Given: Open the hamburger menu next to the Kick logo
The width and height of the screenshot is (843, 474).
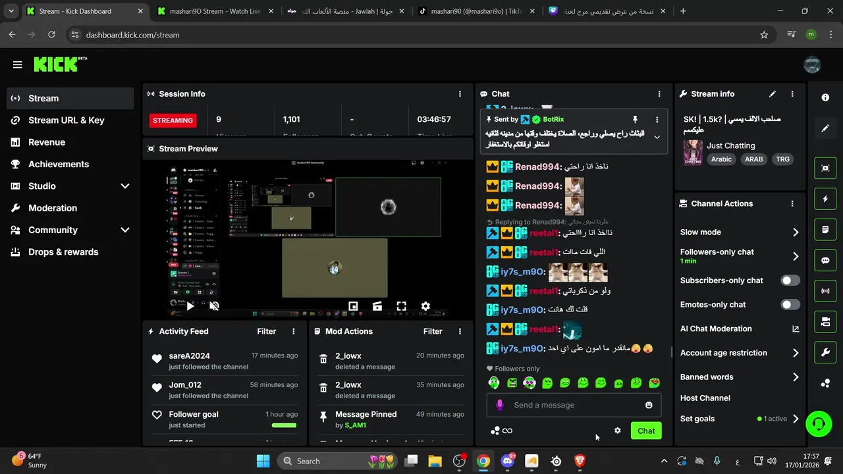Looking at the screenshot, I should (18, 65).
